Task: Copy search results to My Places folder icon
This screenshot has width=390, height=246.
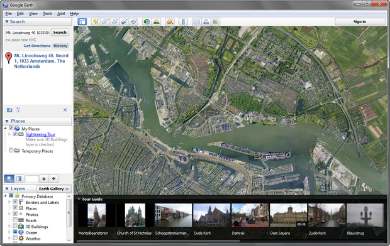Action: coord(9,110)
